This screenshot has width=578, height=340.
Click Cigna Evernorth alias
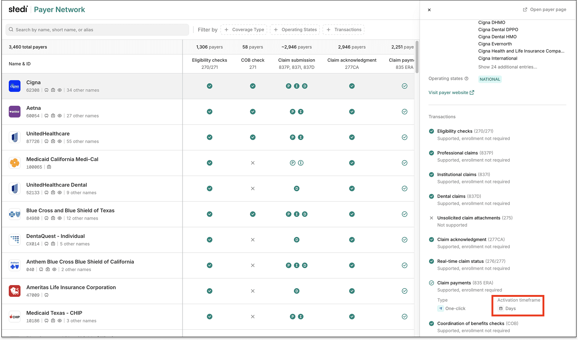click(495, 44)
